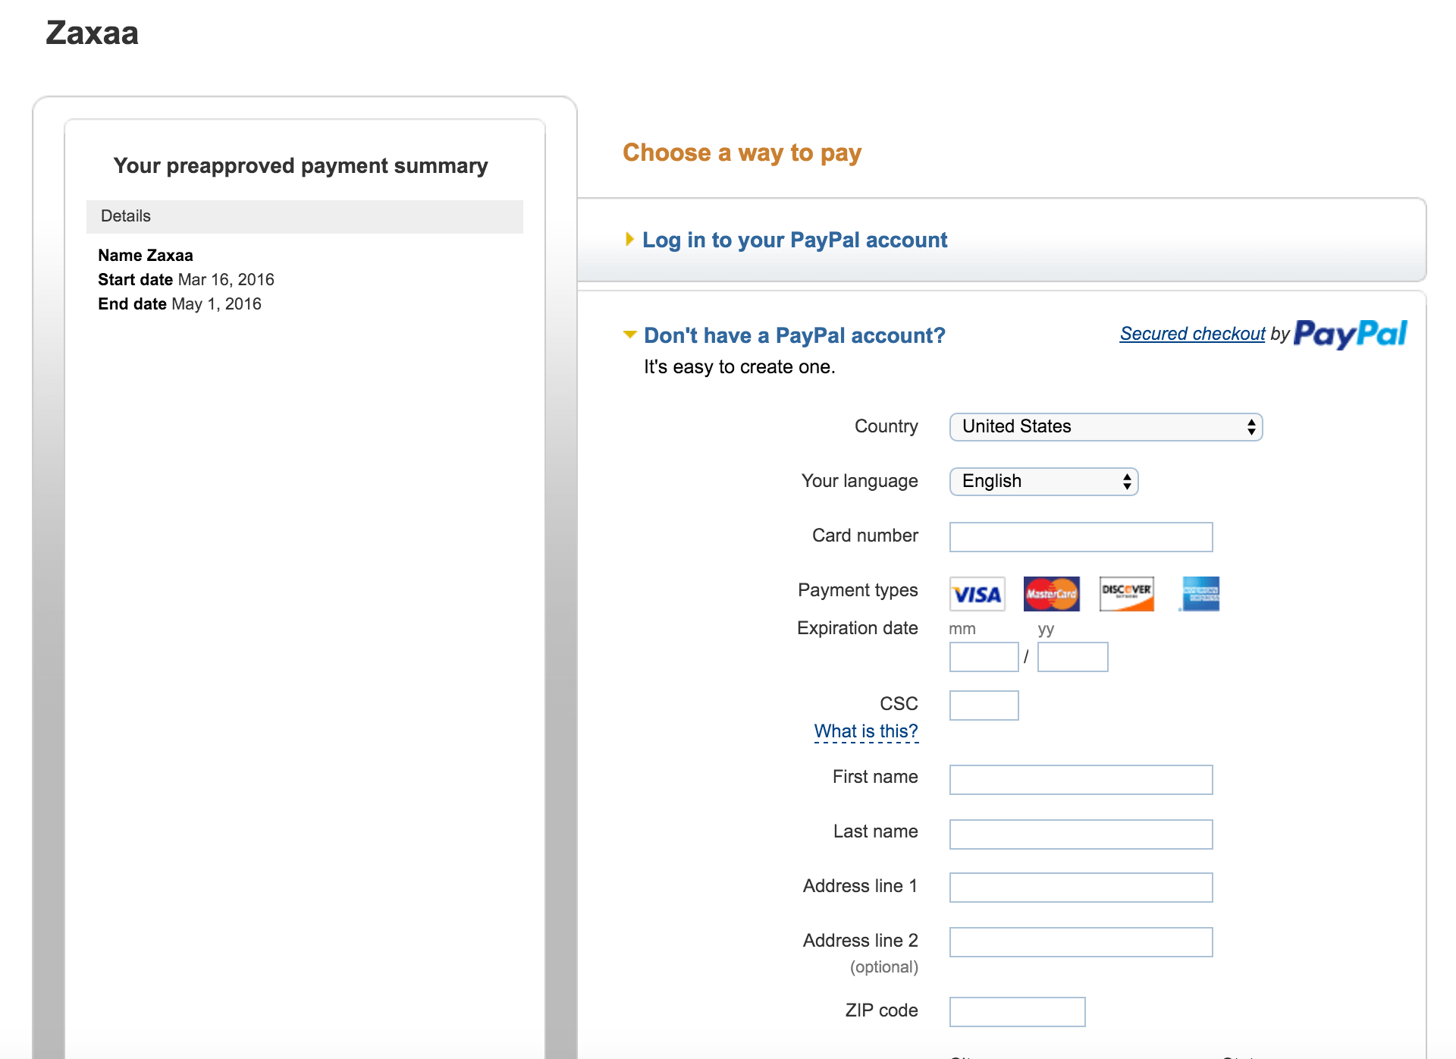Open the Secured checkout link
1456x1059 pixels.
pyautogui.click(x=1192, y=334)
